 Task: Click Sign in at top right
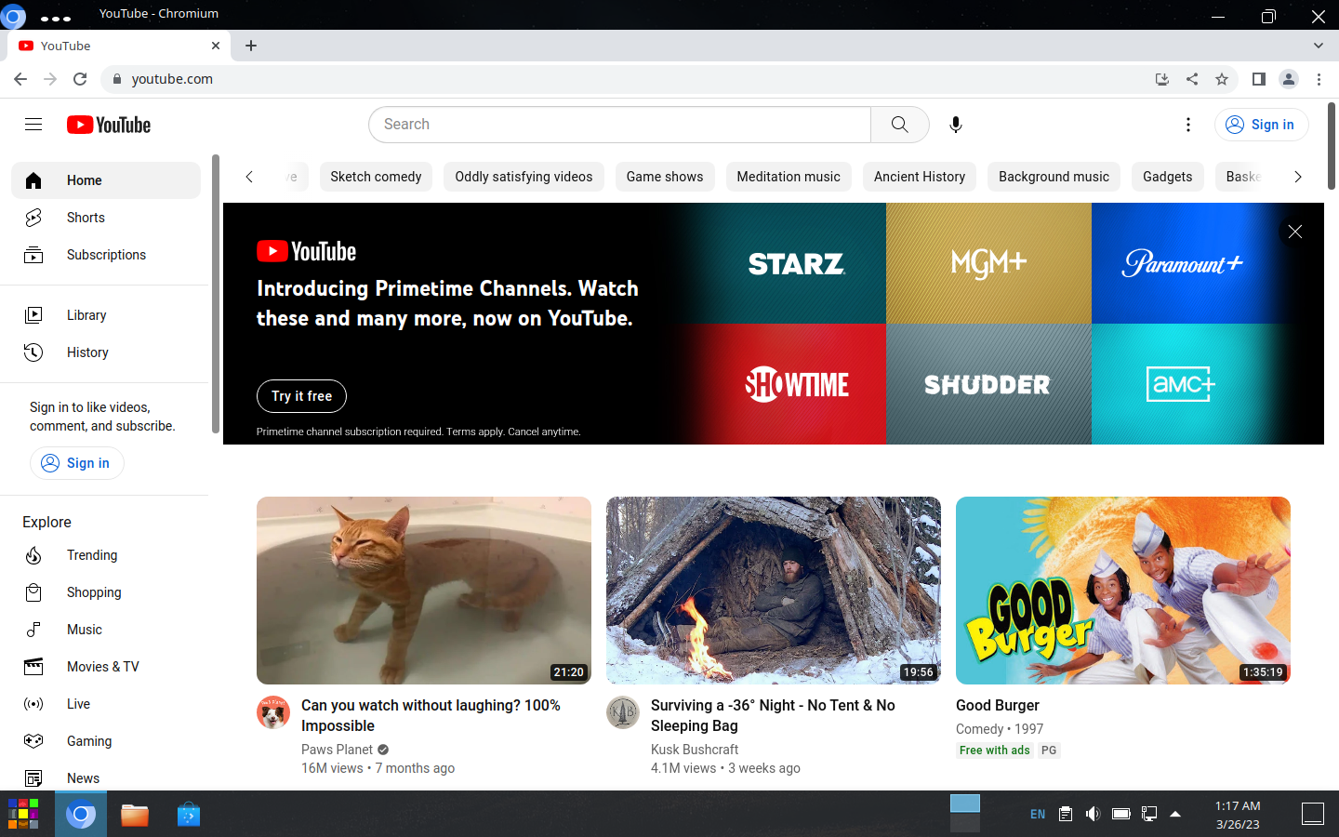[x=1261, y=125]
